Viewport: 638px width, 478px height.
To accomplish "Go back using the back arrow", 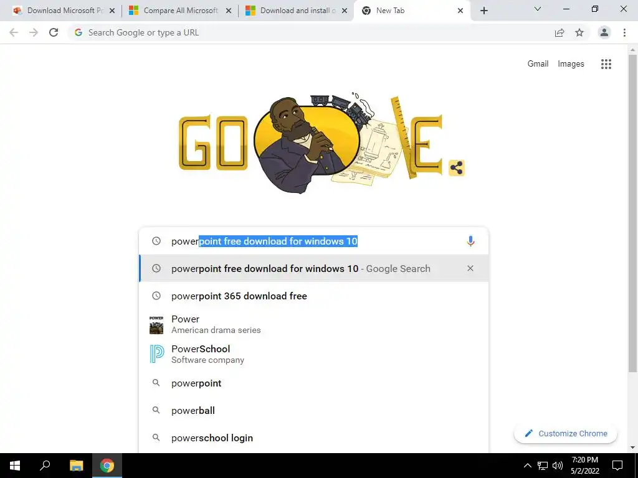I will pyautogui.click(x=14, y=32).
